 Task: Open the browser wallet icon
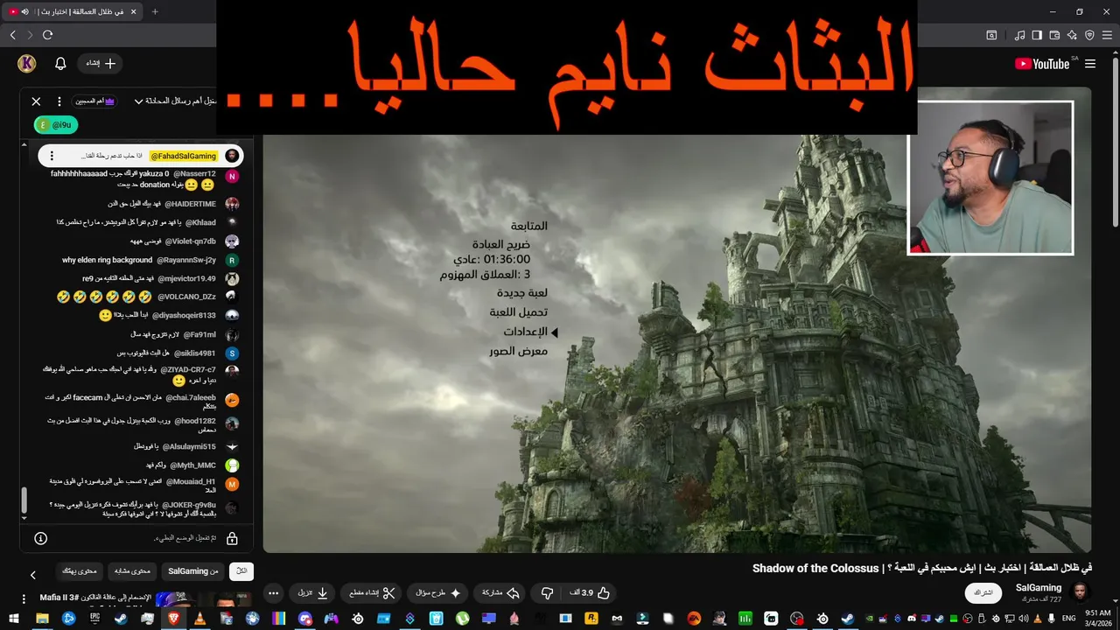(x=1054, y=35)
